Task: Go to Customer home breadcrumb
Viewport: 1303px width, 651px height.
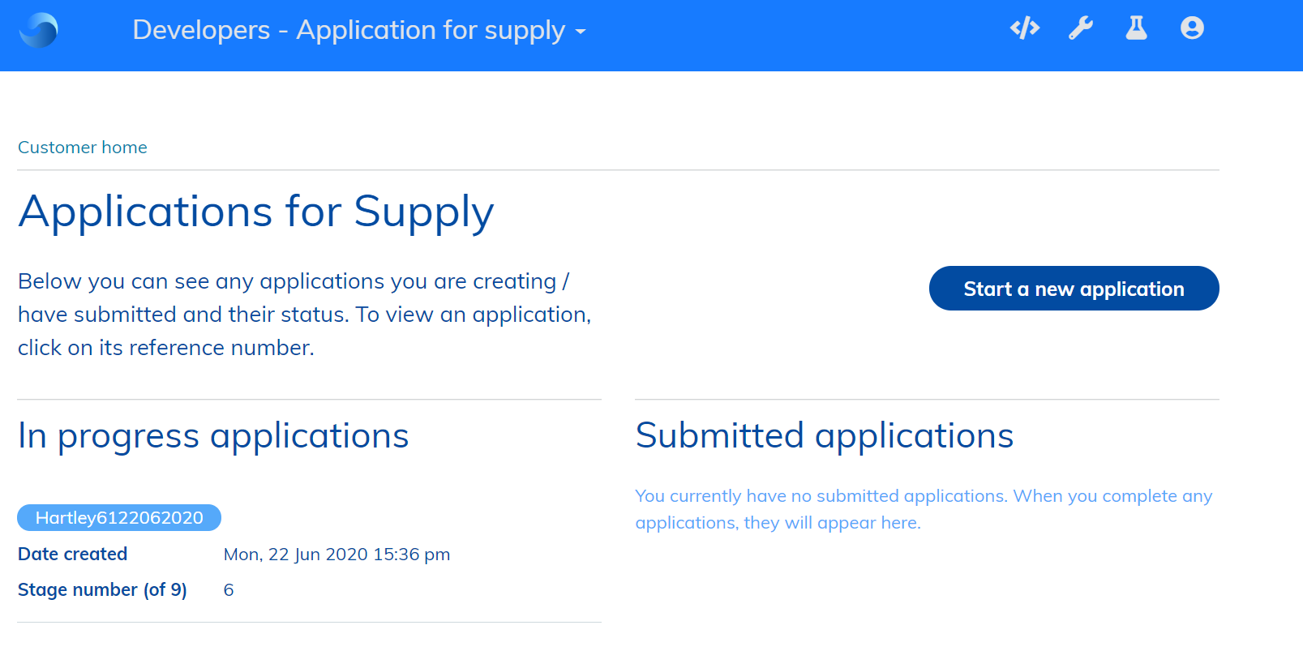Action: 83,148
